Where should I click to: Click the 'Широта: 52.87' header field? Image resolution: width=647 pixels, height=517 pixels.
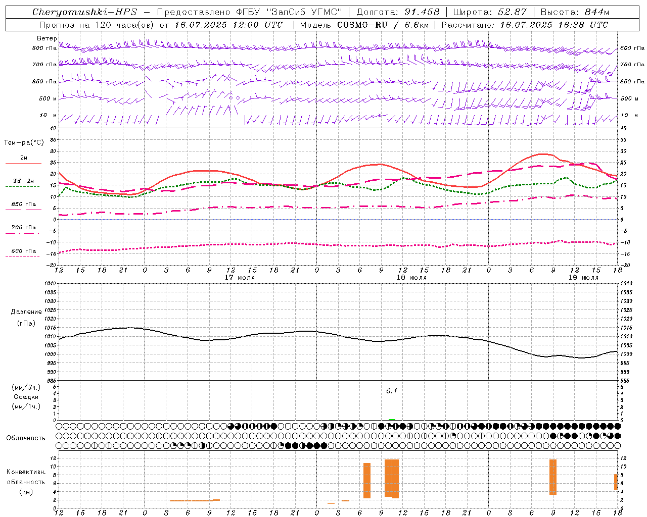pyautogui.click(x=490, y=12)
